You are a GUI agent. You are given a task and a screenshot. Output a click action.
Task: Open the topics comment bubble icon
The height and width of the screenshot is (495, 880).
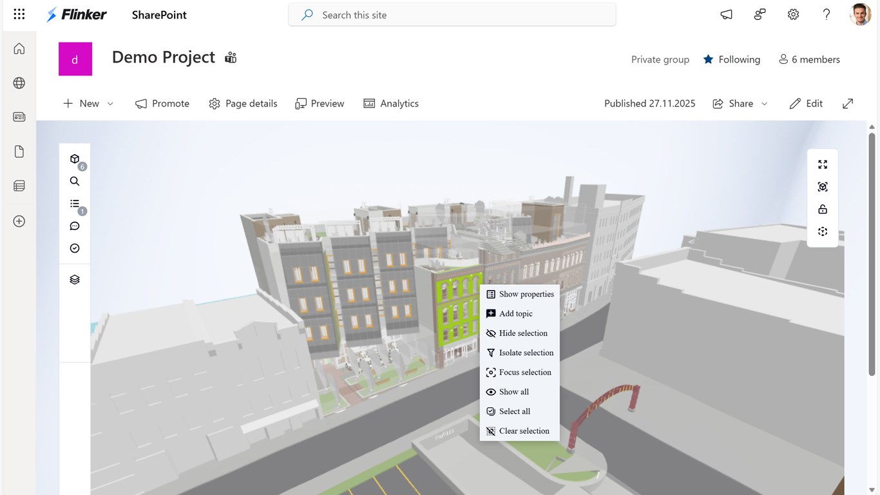click(x=75, y=226)
